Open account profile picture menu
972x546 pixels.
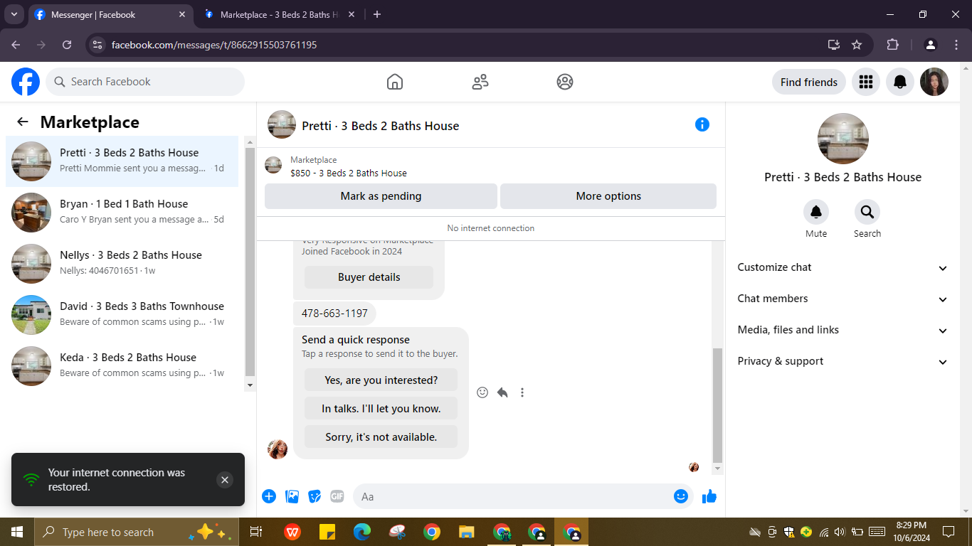[x=934, y=82]
